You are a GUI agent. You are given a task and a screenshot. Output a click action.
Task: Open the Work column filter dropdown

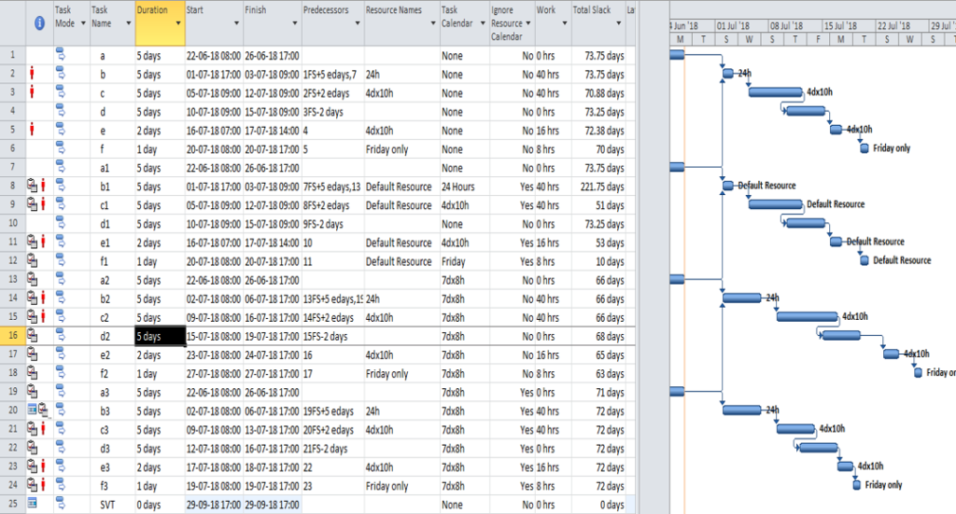[x=565, y=23]
